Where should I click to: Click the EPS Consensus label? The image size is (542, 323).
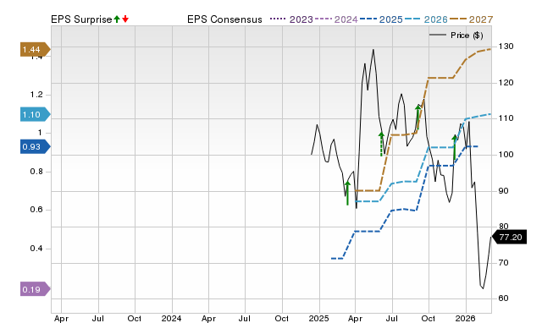point(224,19)
